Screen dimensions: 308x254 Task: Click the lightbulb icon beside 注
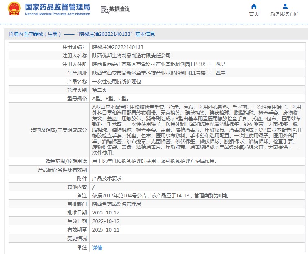(79, 247)
